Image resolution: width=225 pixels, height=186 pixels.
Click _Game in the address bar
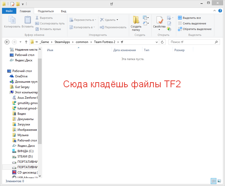pyautogui.click(x=44, y=42)
